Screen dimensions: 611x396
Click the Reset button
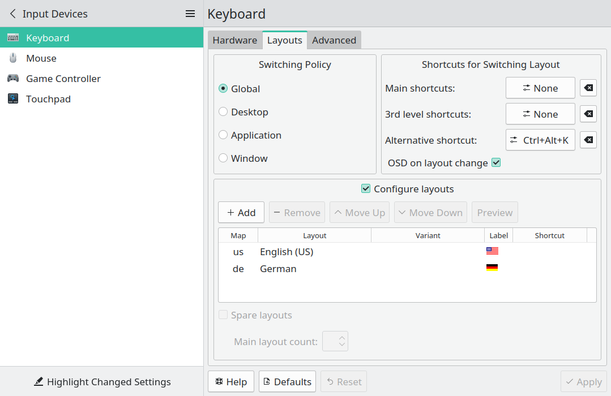pyautogui.click(x=344, y=382)
